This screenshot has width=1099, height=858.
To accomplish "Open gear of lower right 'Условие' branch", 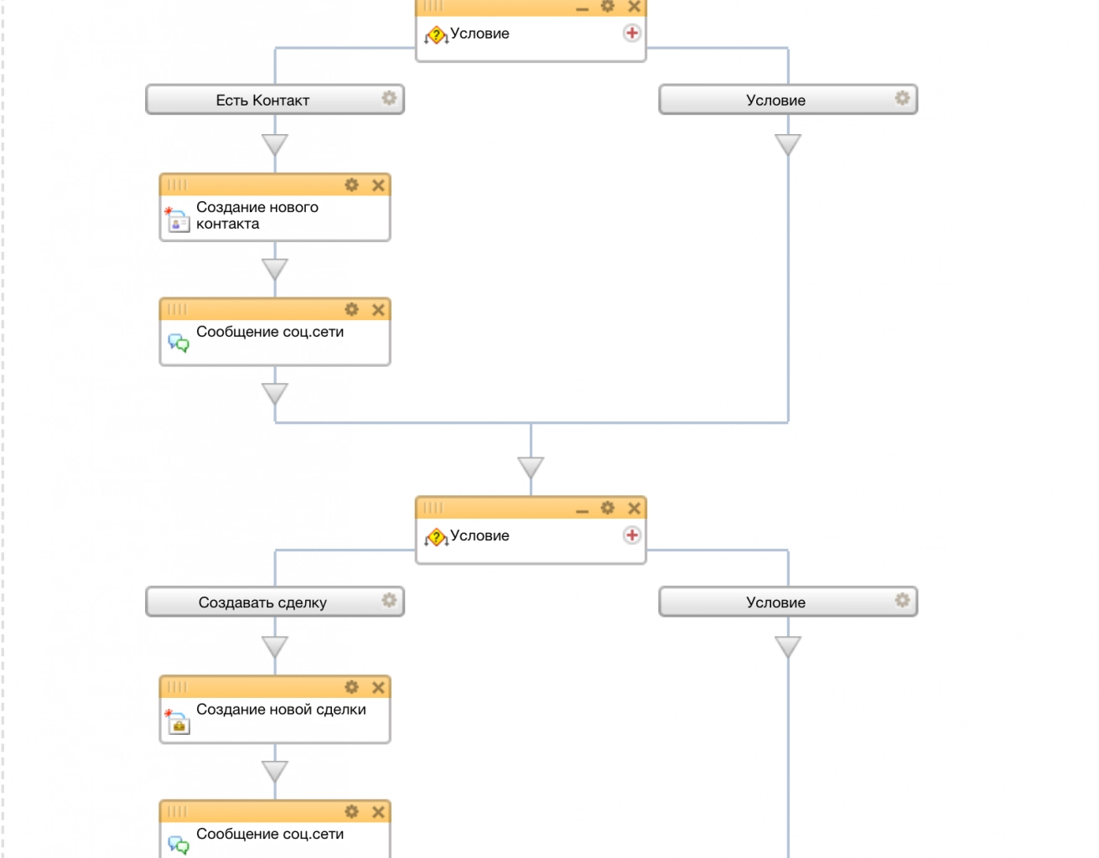I will point(902,600).
